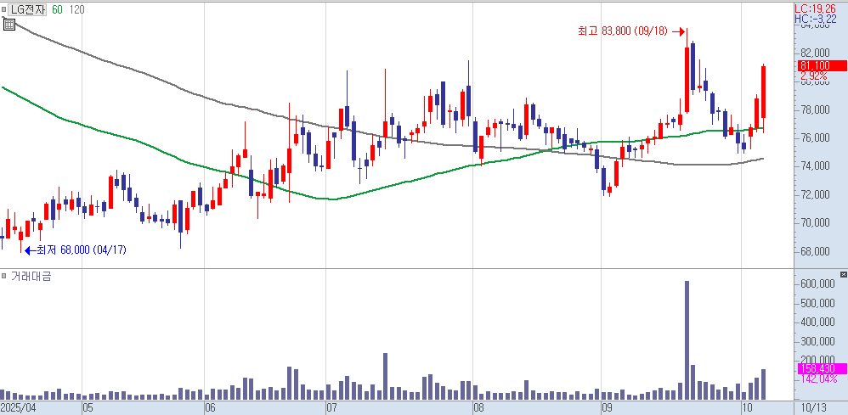Select the 60-day moving average label
Screen dimensions: 848x415
click(x=57, y=9)
